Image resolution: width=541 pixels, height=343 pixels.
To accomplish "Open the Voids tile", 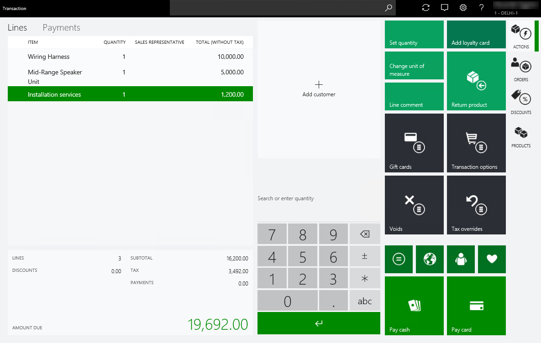I will [x=414, y=205].
